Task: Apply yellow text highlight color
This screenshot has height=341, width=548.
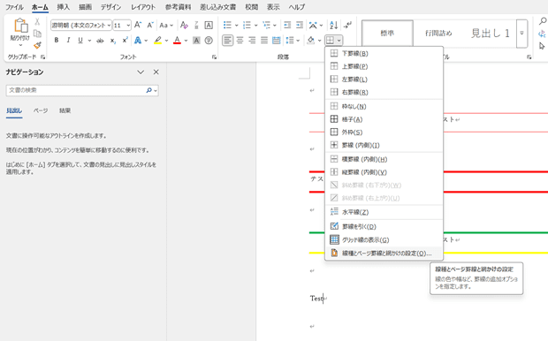Action: coord(158,41)
